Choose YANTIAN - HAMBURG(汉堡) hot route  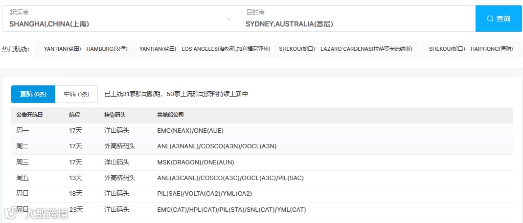click(86, 49)
